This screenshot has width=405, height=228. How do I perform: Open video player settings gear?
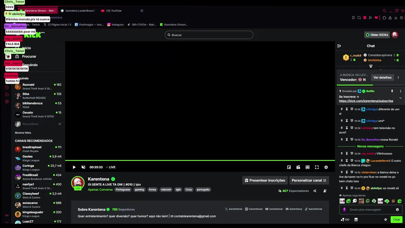pyautogui.click(x=326, y=167)
